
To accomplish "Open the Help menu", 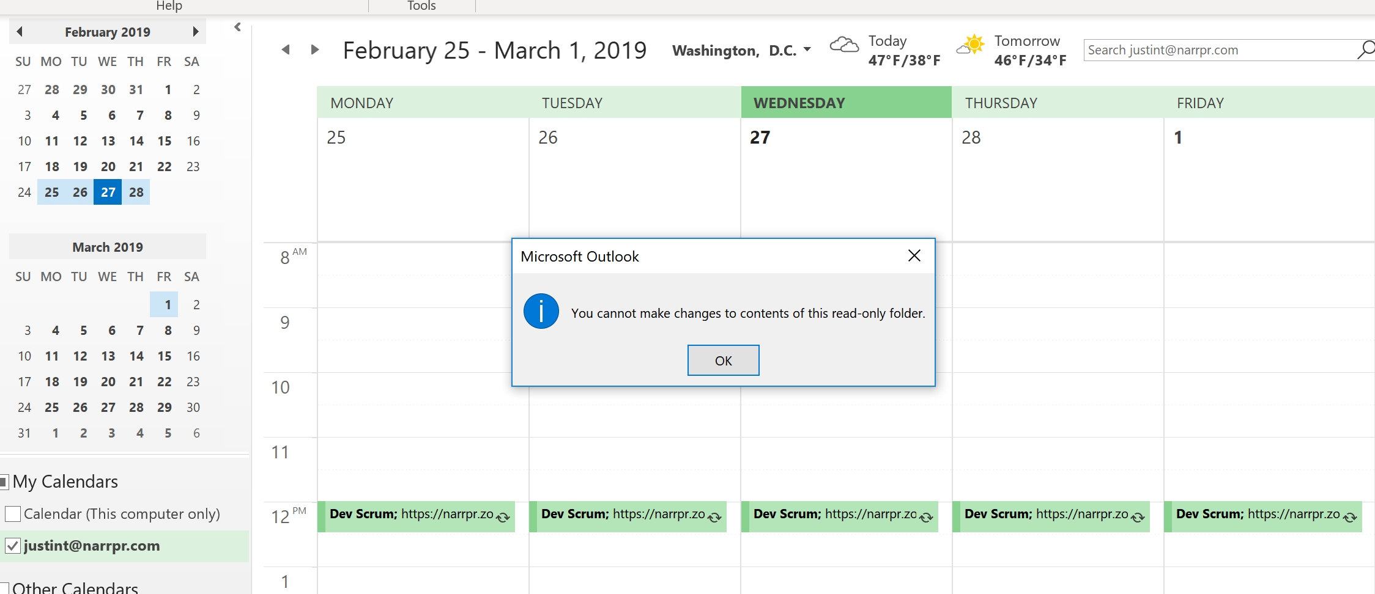I will click(x=169, y=6).
